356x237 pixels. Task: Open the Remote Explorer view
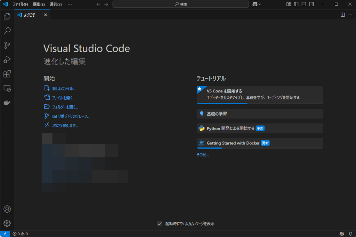click(x=7, y=88)
